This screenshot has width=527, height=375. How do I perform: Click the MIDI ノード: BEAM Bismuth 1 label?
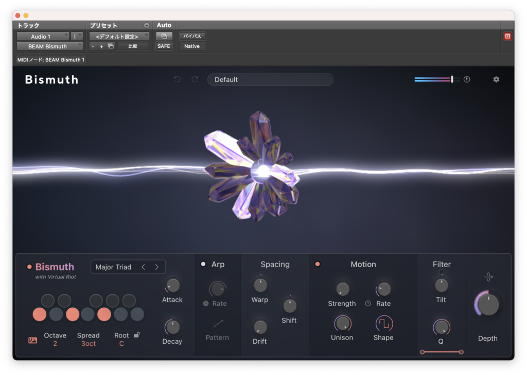(51, 60)
